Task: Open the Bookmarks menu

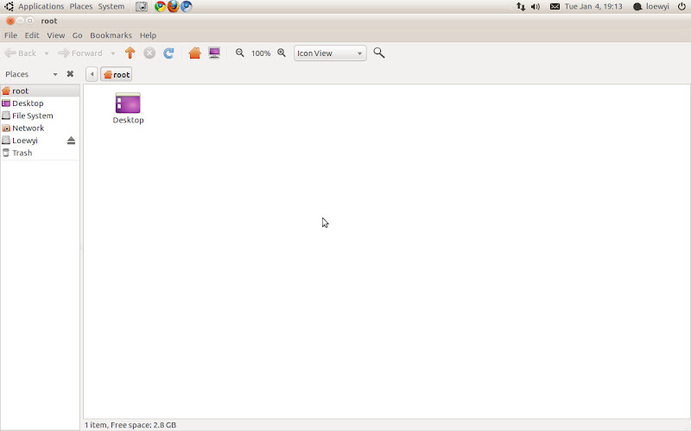Action: pyautogui.click(x=111, y=35)
